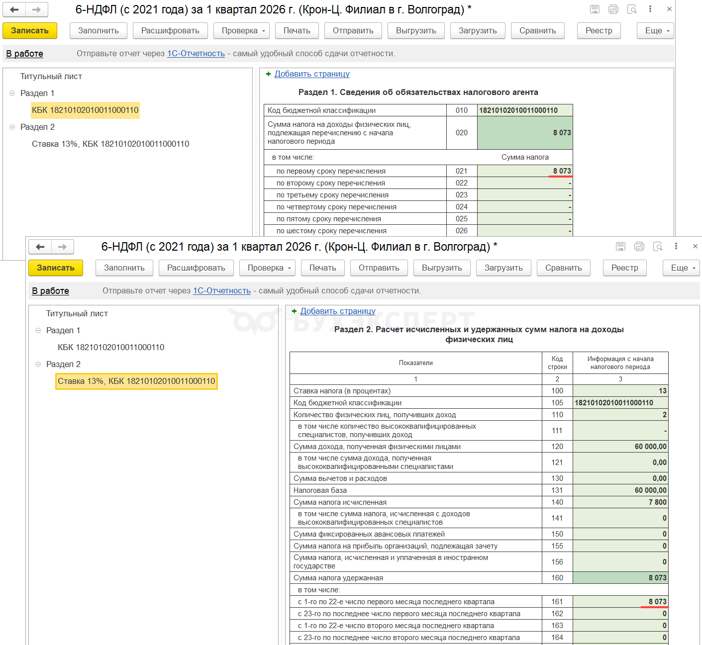Navigate forward with right arrow in lower window
702x645 pixels.
[62, 247]
